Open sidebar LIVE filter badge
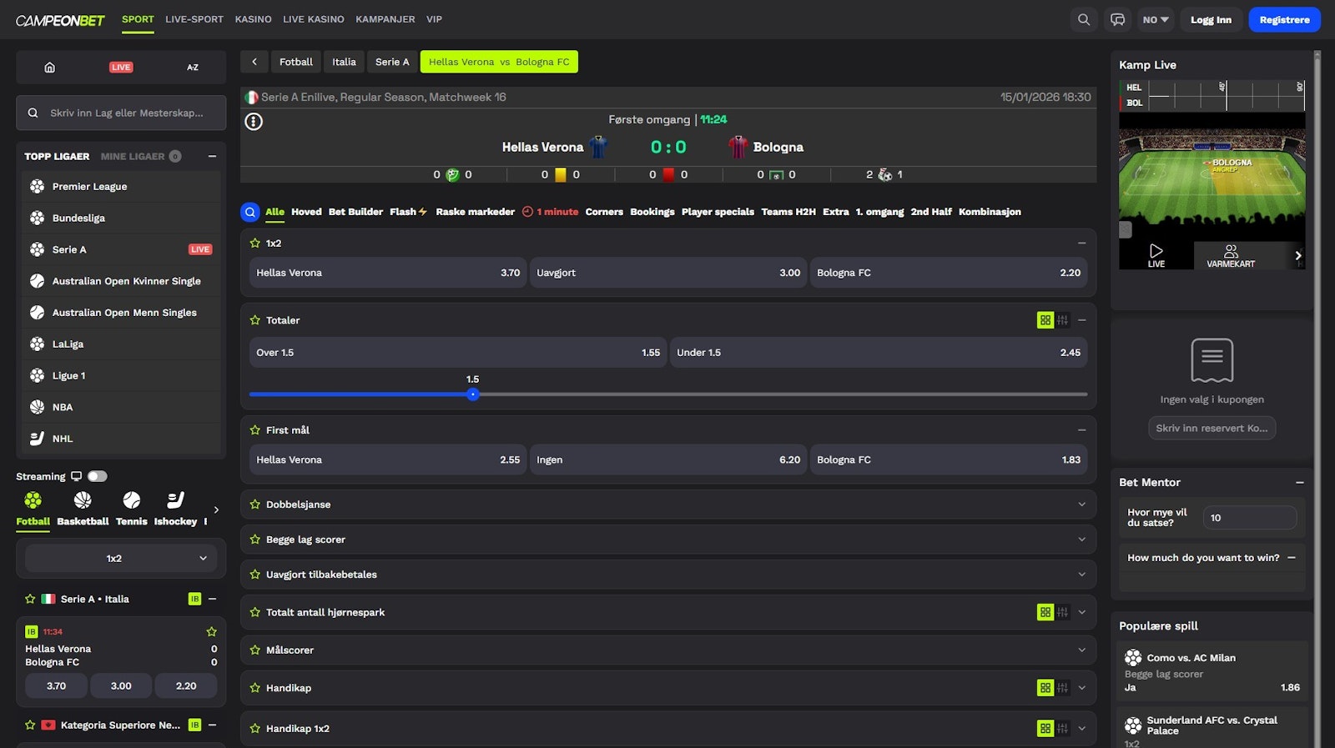The height and width of the screenshot is (748, 1335). click(x=121, y=68)
